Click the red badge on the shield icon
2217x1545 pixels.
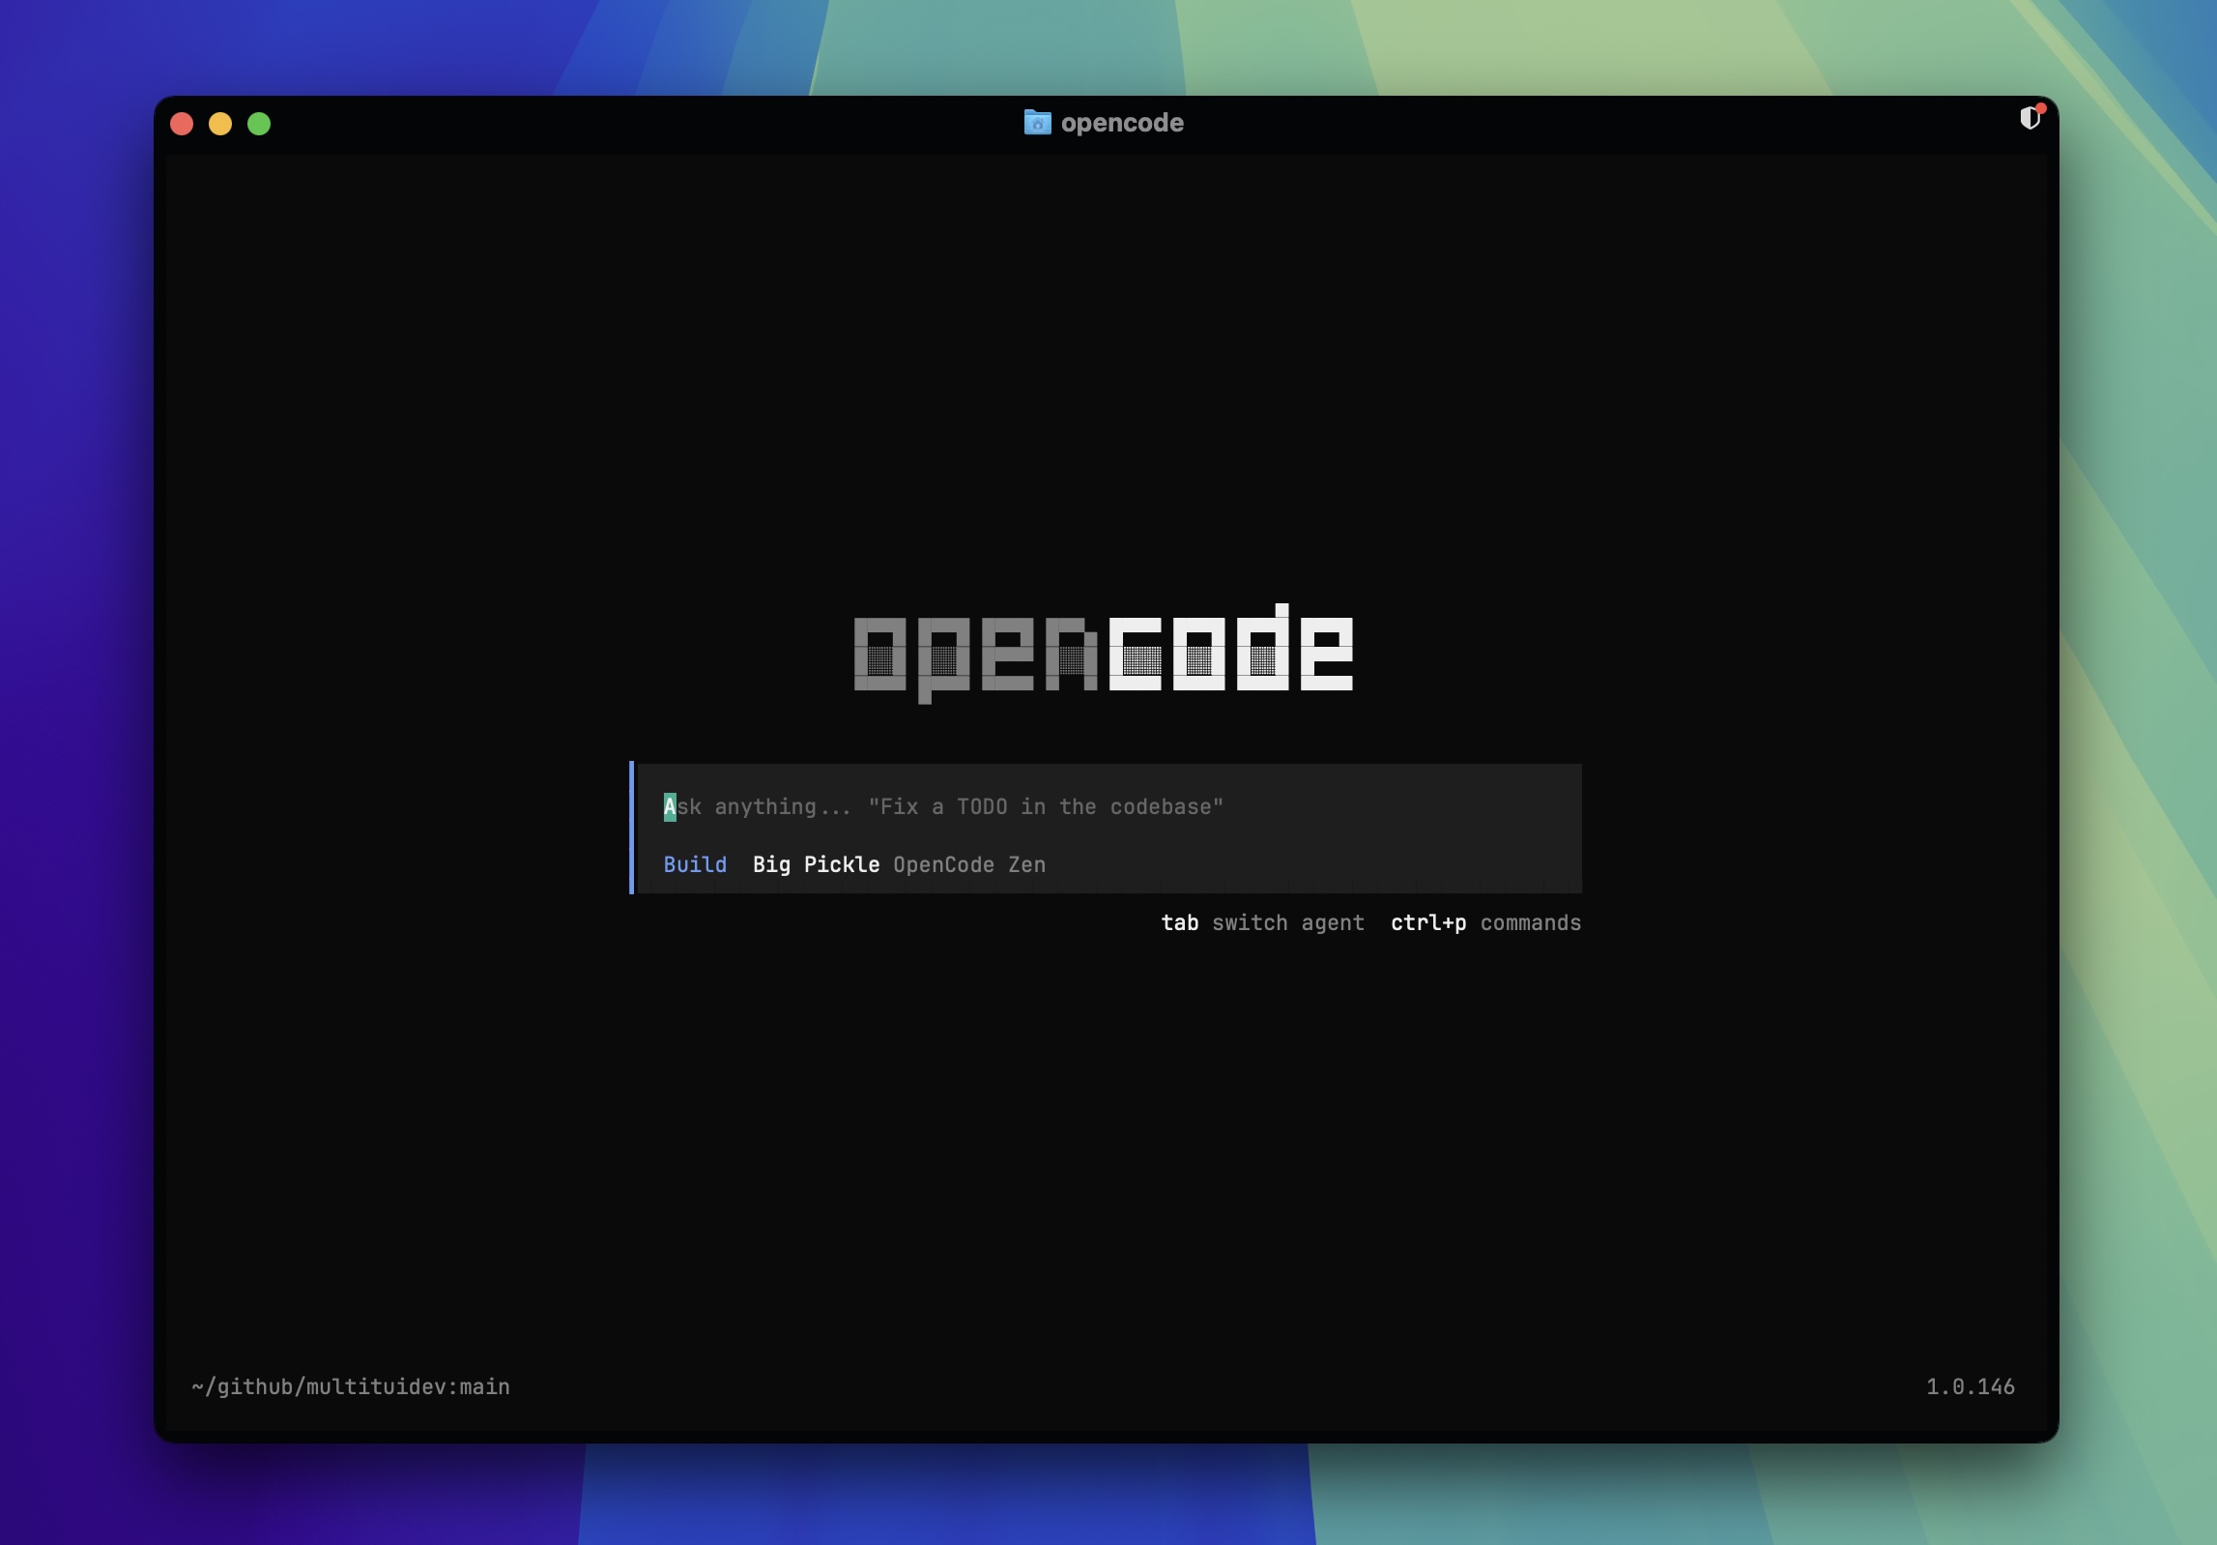[2039, 108]
